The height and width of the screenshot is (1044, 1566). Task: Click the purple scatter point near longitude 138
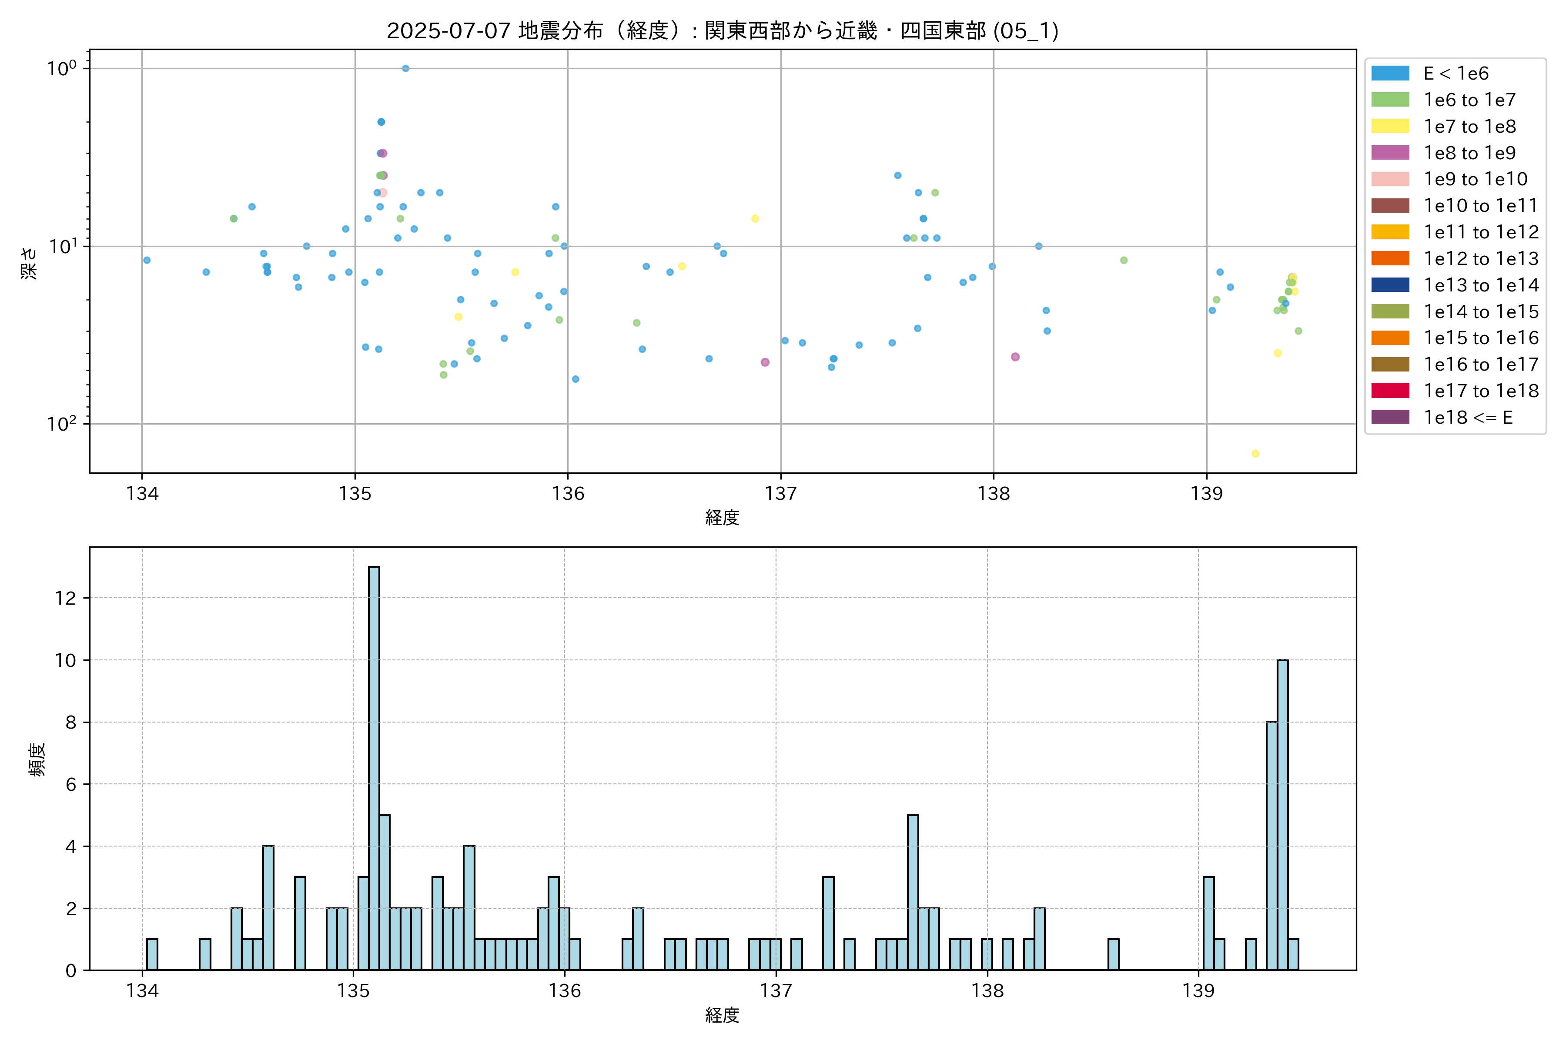[x=1015, y=357]
